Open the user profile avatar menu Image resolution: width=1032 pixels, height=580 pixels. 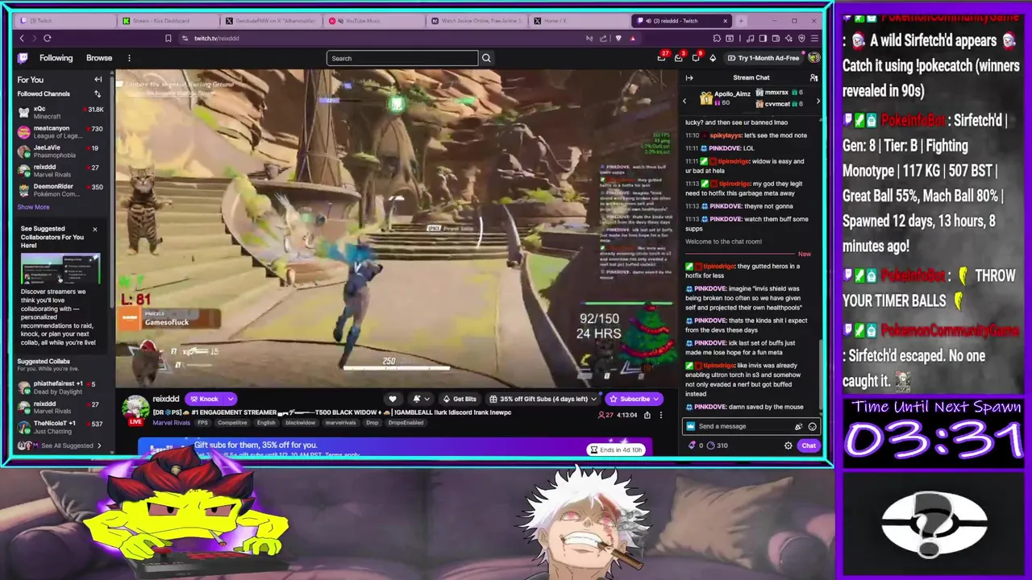click(x=814, y=57)
